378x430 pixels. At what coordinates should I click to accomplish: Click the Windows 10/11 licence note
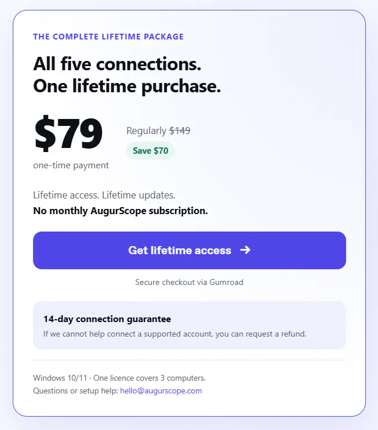[119, 378]
